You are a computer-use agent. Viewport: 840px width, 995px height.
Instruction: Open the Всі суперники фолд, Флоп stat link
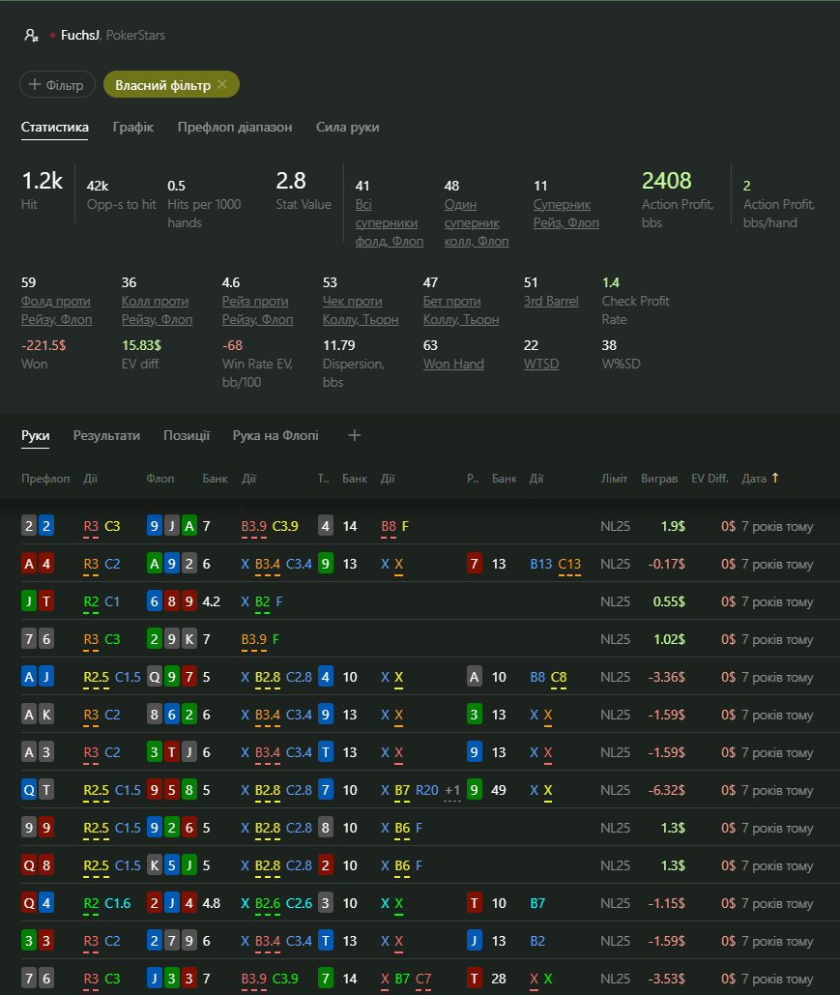point(389,222)
